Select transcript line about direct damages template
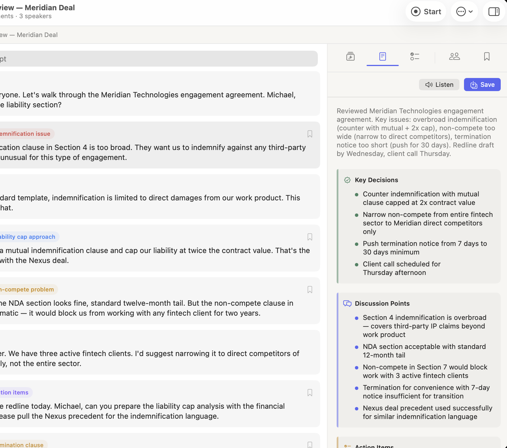 [150, 203]
